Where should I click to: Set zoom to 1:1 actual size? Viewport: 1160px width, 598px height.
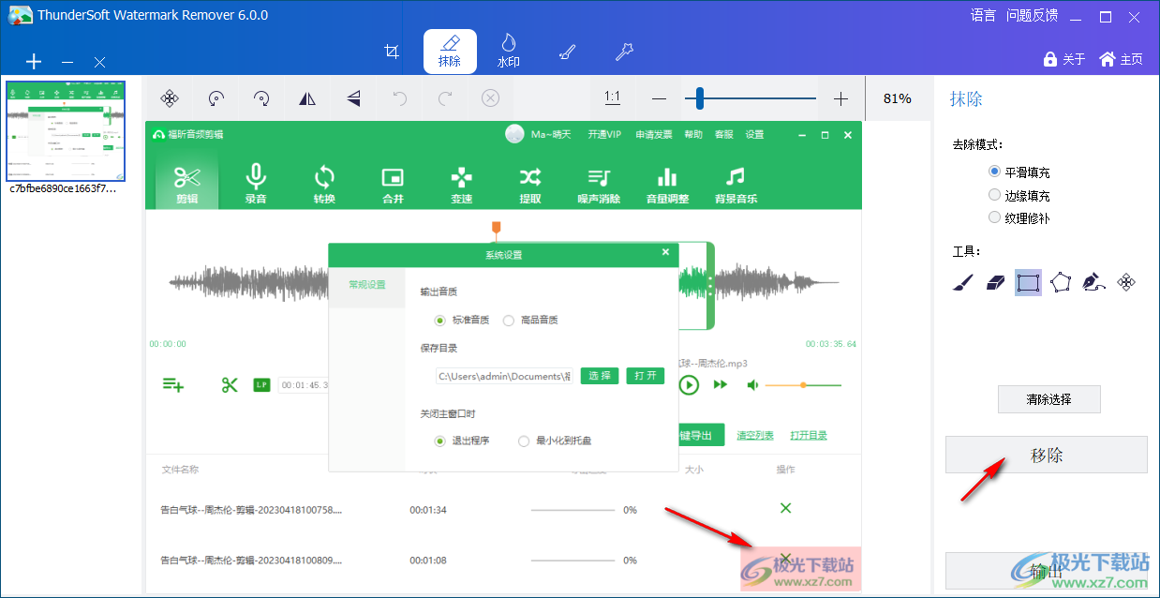(x=612, y=97)
